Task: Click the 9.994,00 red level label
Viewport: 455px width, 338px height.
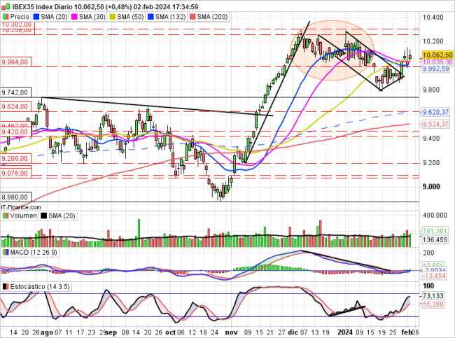Action: pyautogui.click(x=14, y=62)
